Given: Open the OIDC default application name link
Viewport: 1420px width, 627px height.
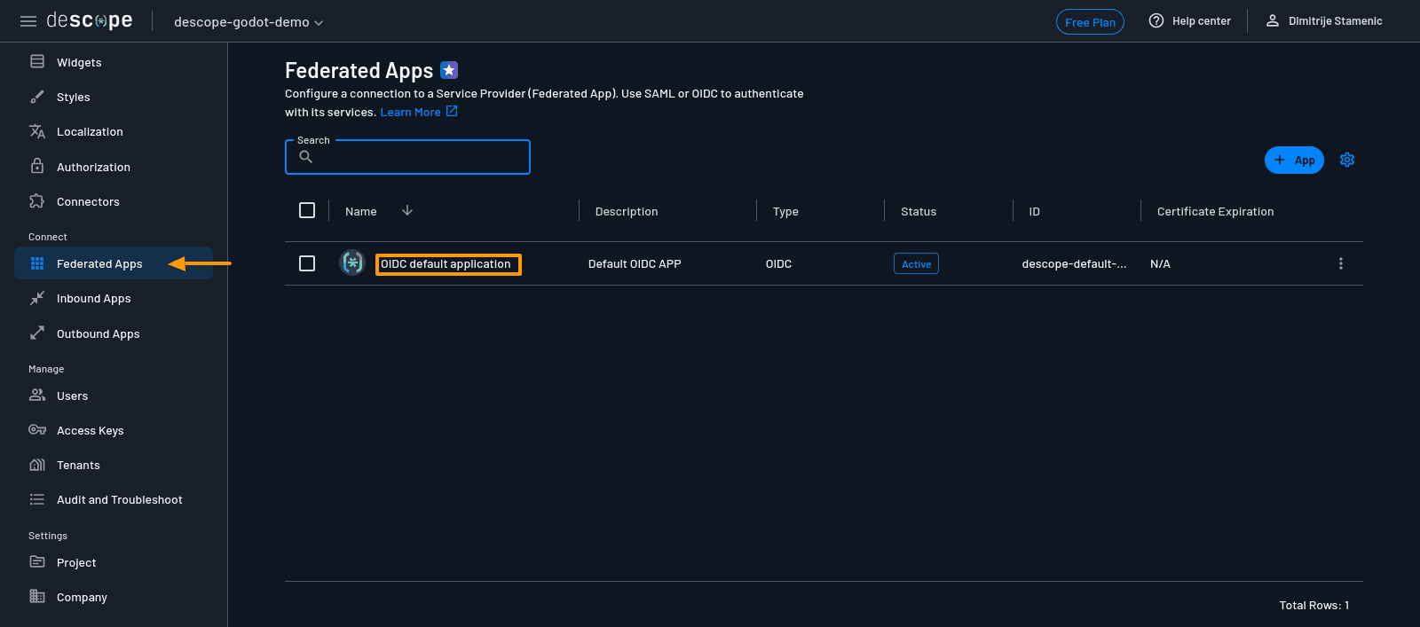Looking at the screenshot, I should pos(446,264).
